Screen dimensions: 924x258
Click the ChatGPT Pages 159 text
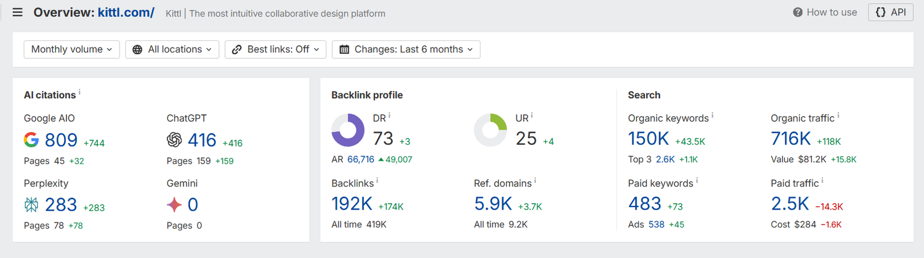pos(189,161)
